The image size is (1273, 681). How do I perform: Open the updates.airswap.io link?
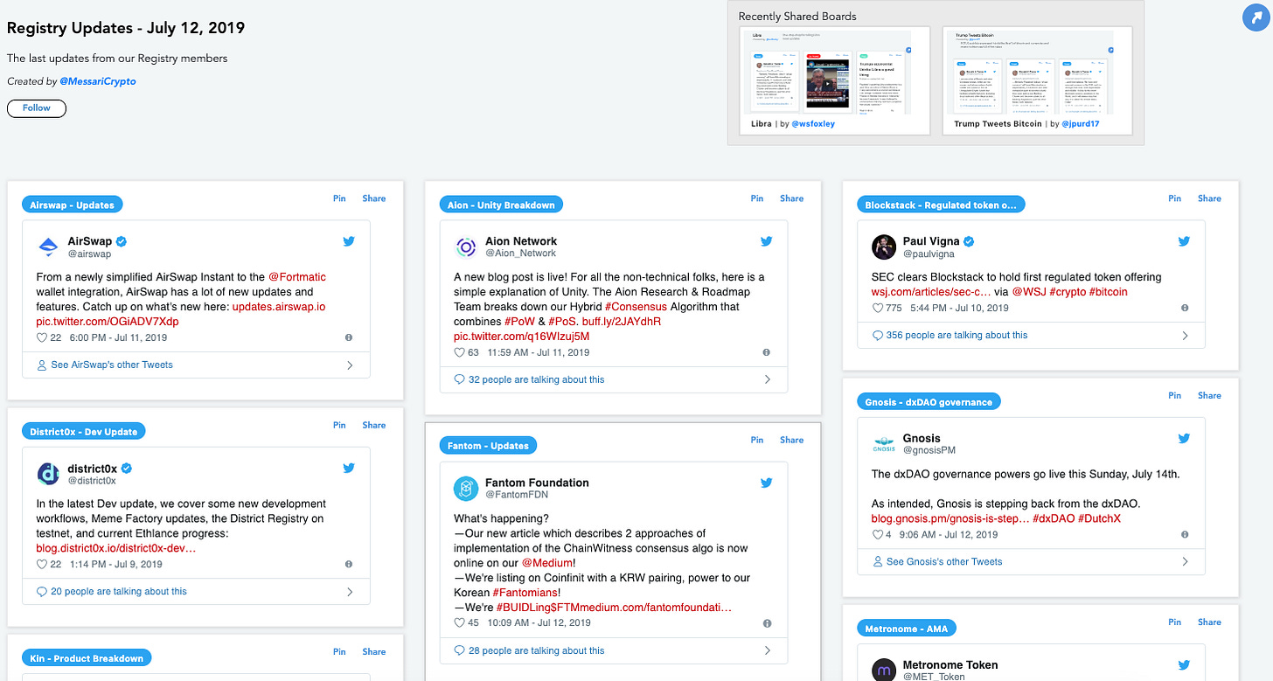click(279, 307)
